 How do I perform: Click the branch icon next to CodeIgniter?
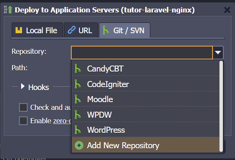point(78,84)
